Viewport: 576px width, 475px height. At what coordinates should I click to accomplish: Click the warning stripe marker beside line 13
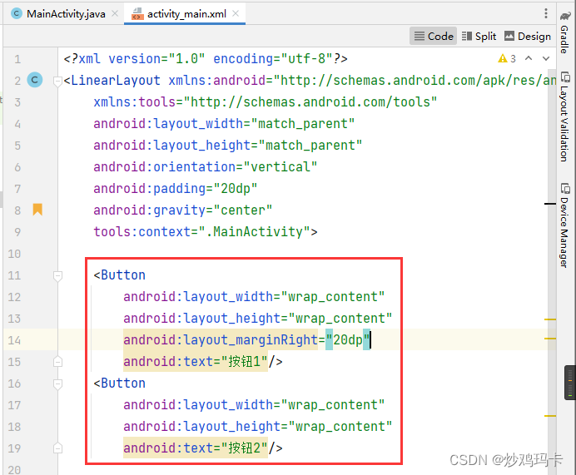[x=550, y=319]
